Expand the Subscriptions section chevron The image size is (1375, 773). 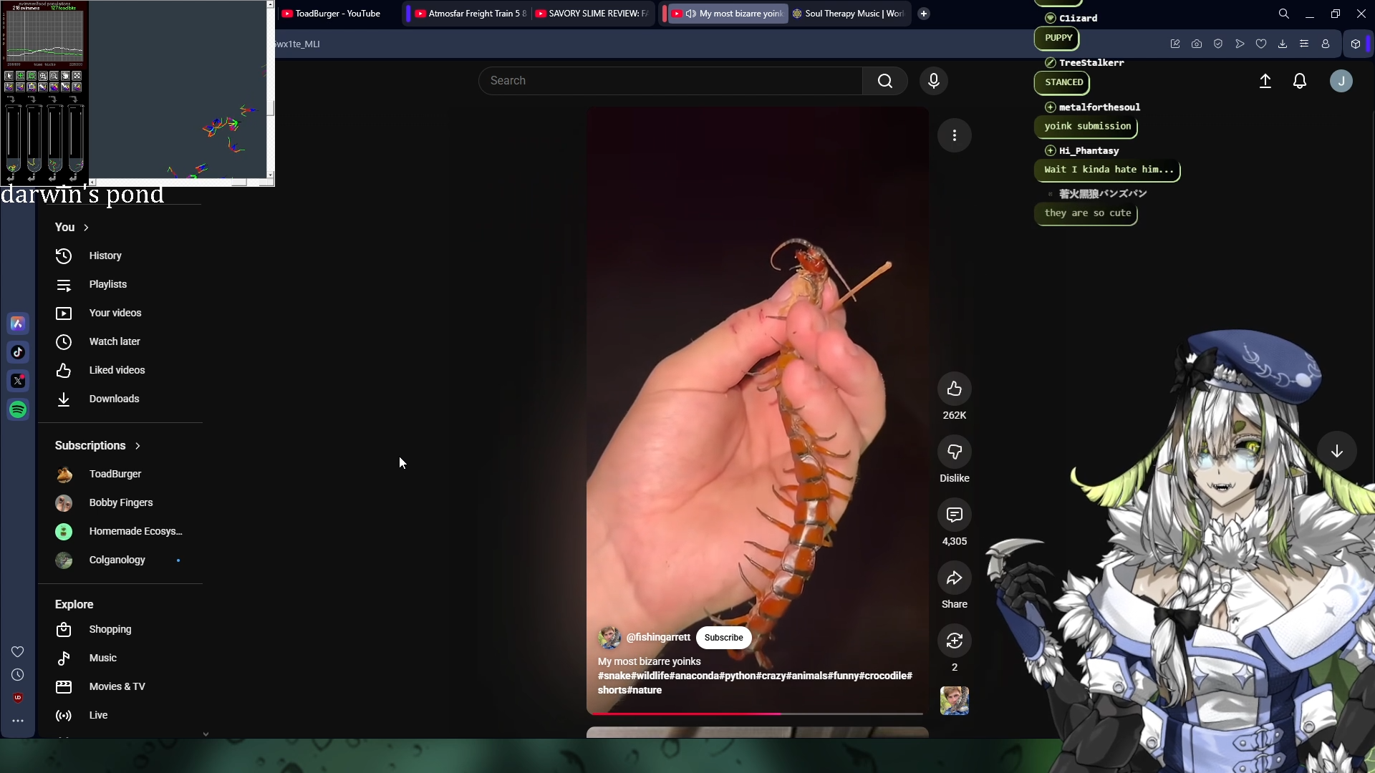pos(137,445)
